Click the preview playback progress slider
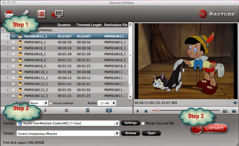The width and height of the screenshot is (239, 146). (x=186, y=111)
